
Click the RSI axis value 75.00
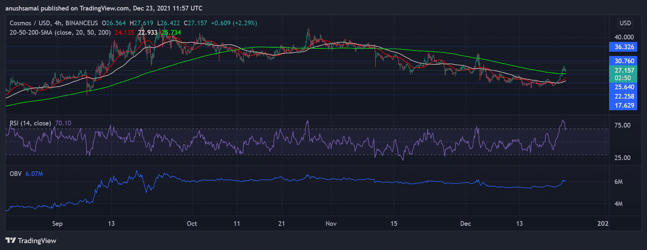622,125
